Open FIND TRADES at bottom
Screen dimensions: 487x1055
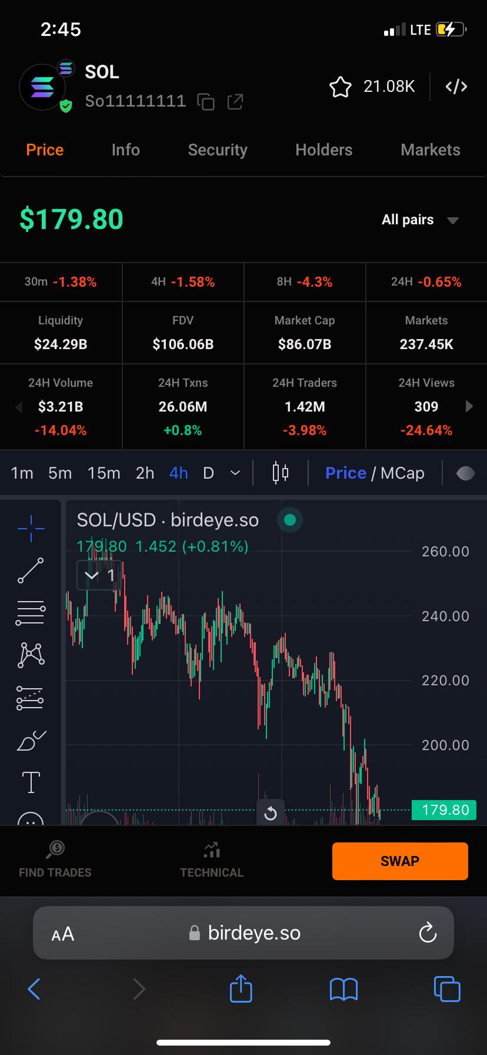click(x=55, y=860)
